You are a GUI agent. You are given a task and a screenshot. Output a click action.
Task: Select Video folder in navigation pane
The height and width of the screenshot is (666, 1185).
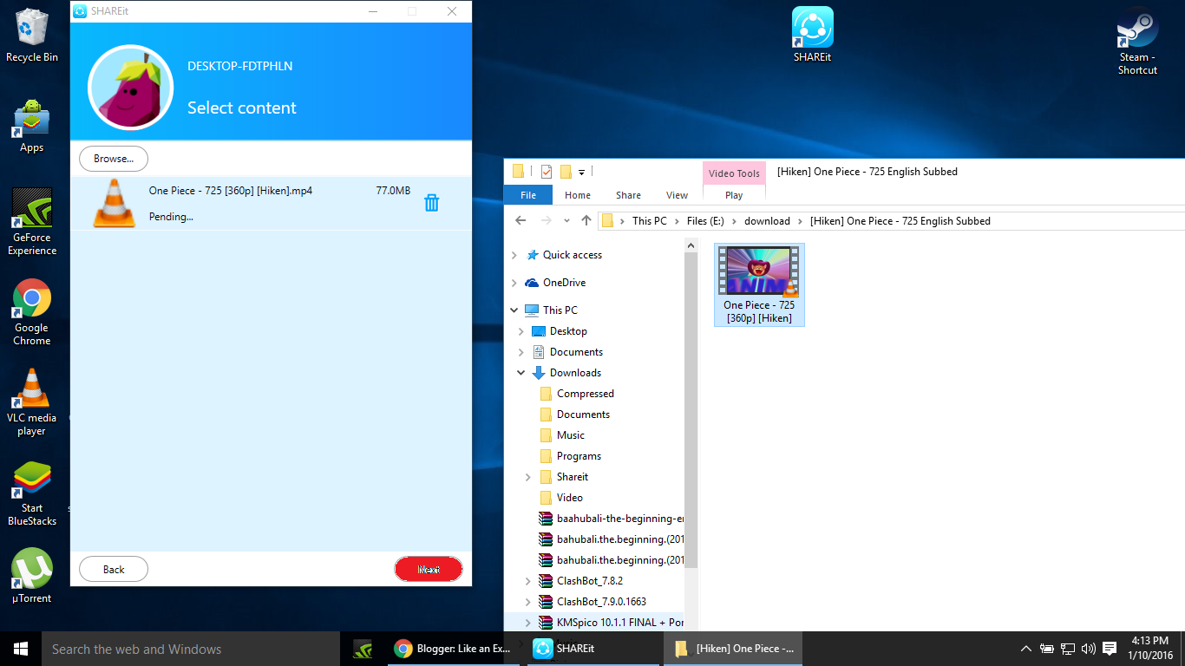click(570, 498)
